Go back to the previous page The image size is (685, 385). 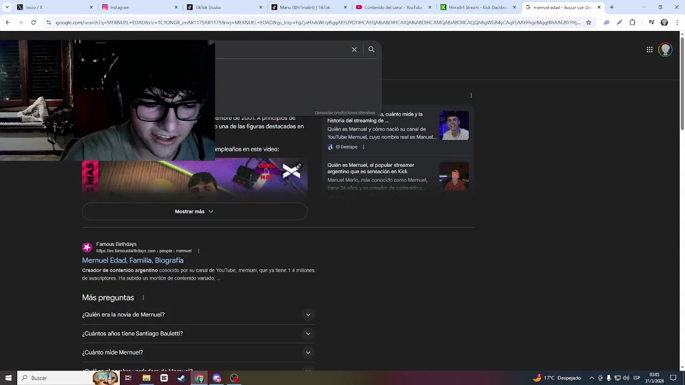point(7,22)
